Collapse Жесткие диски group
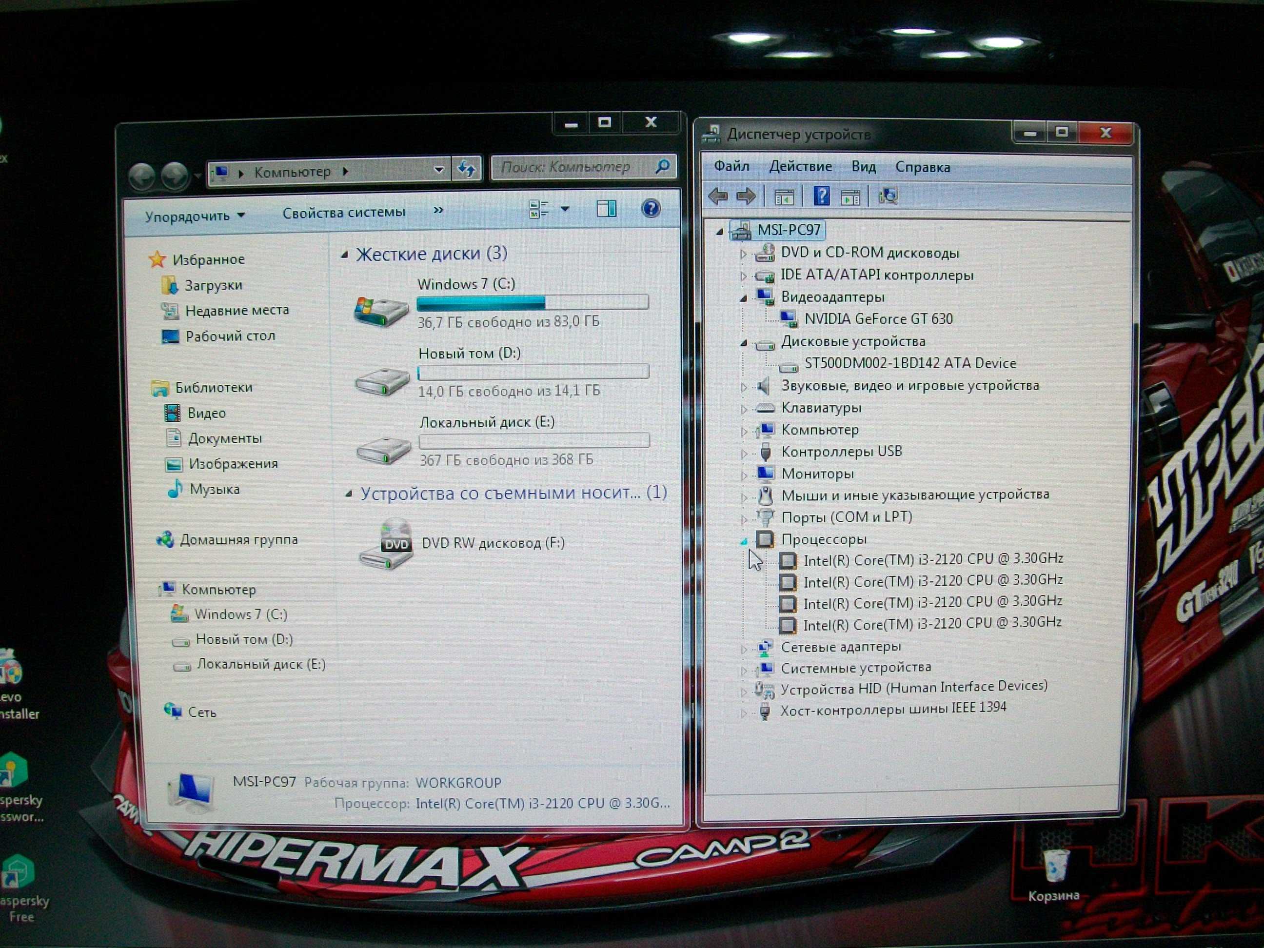1264x948 pixels. [345, 255]
